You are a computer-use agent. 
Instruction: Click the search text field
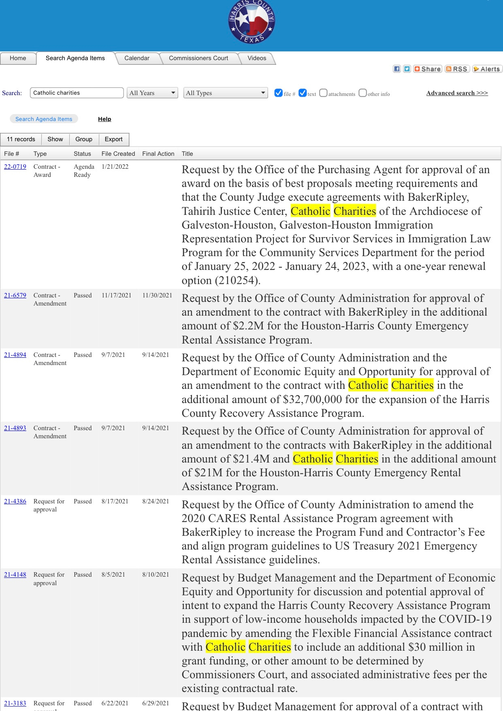77,93
